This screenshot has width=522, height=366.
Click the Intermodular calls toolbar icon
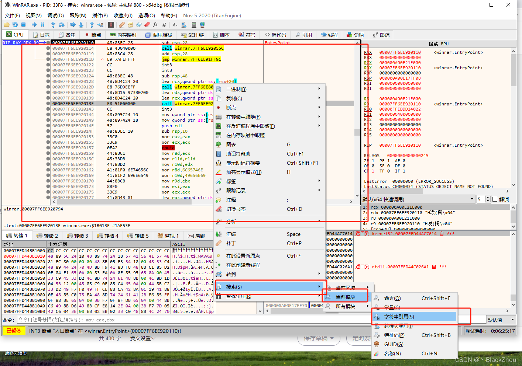pyautogui.click(x=183, y=25)
